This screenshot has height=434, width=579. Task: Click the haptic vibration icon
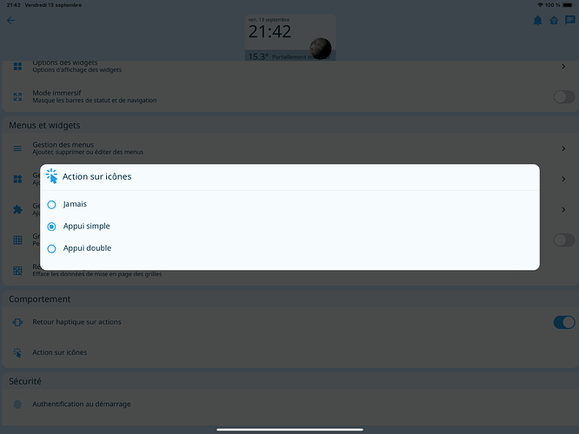pos(17,322)
